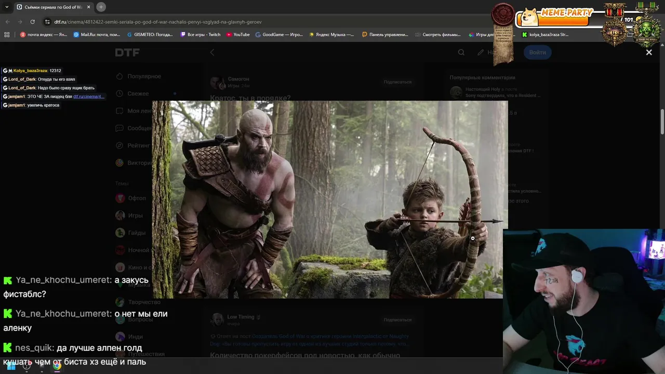665x374 pixels.
Task: Open the YouTube bookmark
Action: pyautogui.click(x=238, y=35)
